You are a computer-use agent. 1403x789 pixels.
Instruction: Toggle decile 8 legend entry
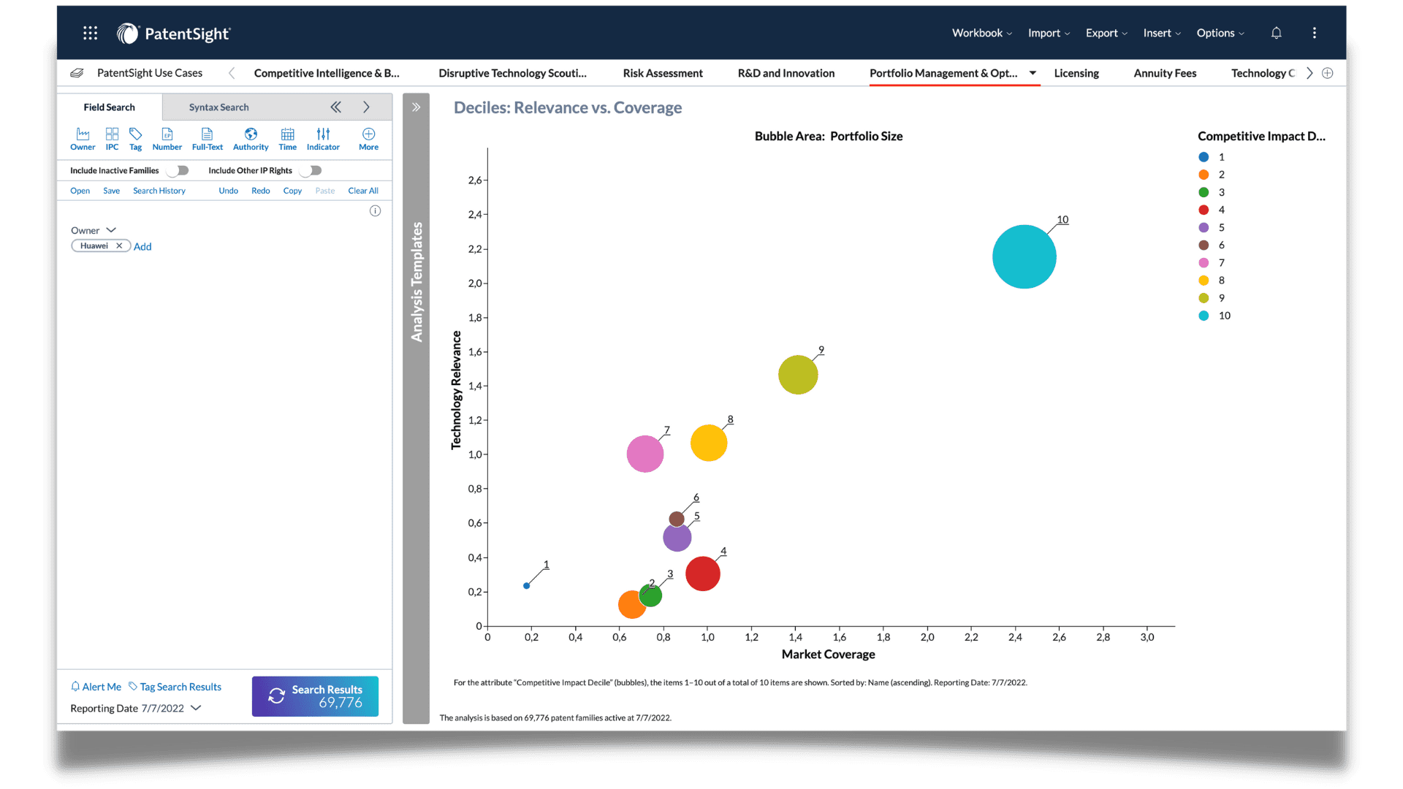point(1212,281)
